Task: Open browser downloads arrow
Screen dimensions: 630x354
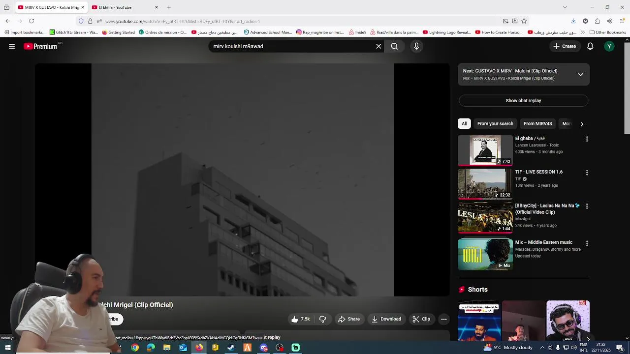Action: click(x=573, y=21)
